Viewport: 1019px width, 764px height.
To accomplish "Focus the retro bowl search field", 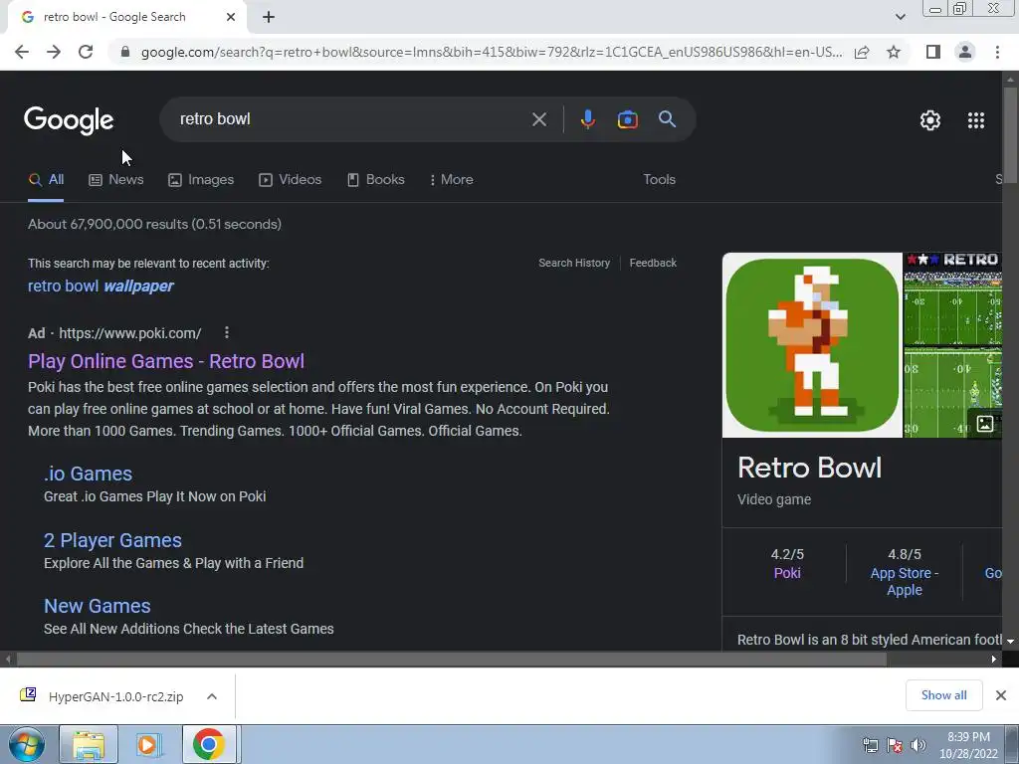I will 351,119.
